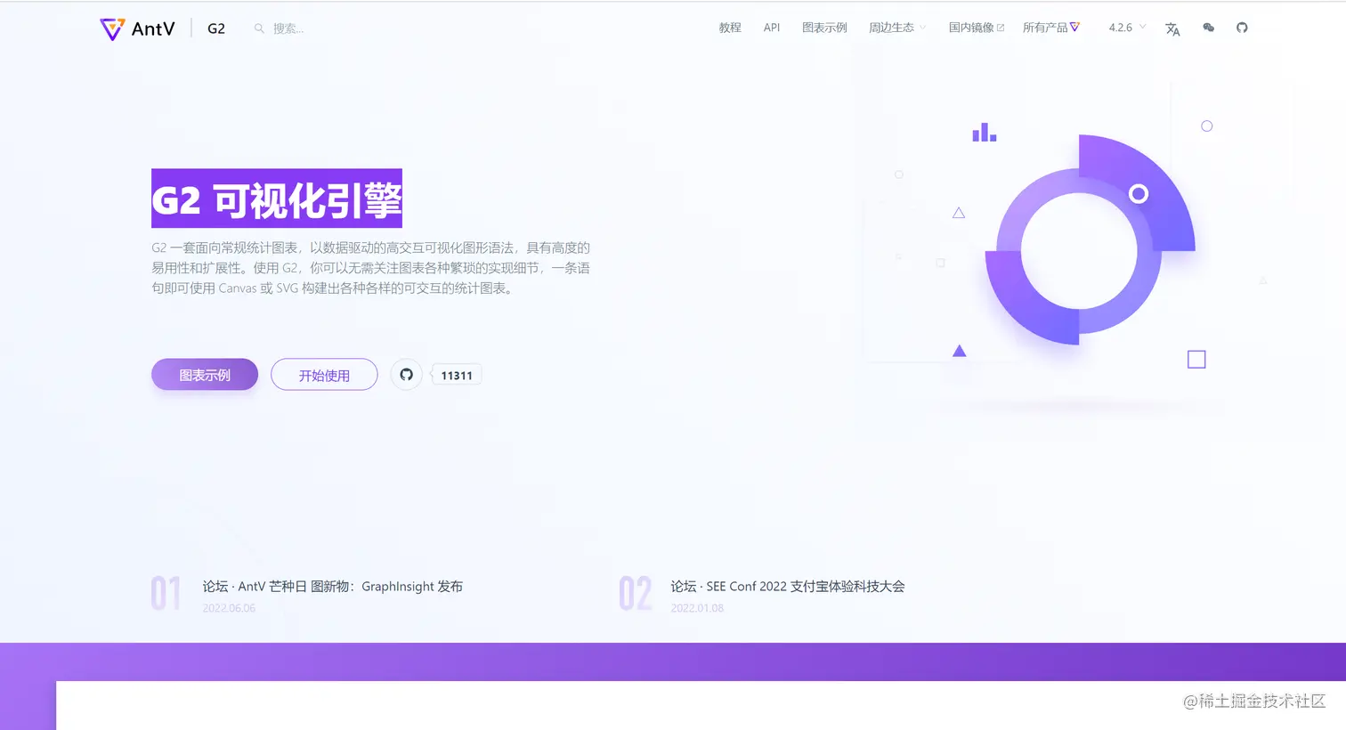Click the G2 product title
Image resolution: width=1346 pixels, height=730 pixels.
point(216,28)
